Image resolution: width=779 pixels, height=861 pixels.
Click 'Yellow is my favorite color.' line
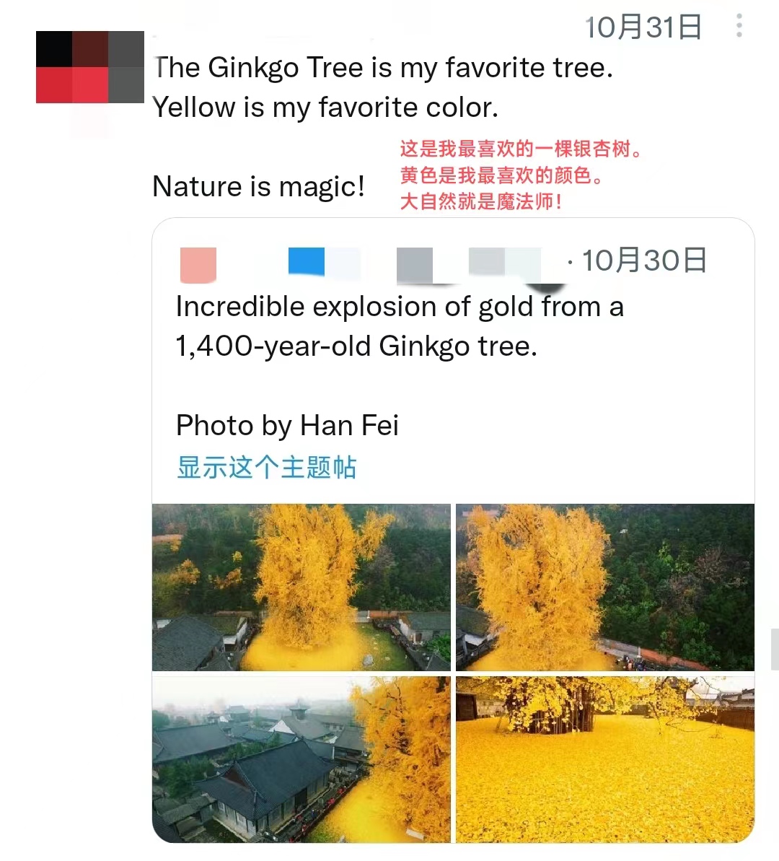pyautogui.click(x=325, y=108)
